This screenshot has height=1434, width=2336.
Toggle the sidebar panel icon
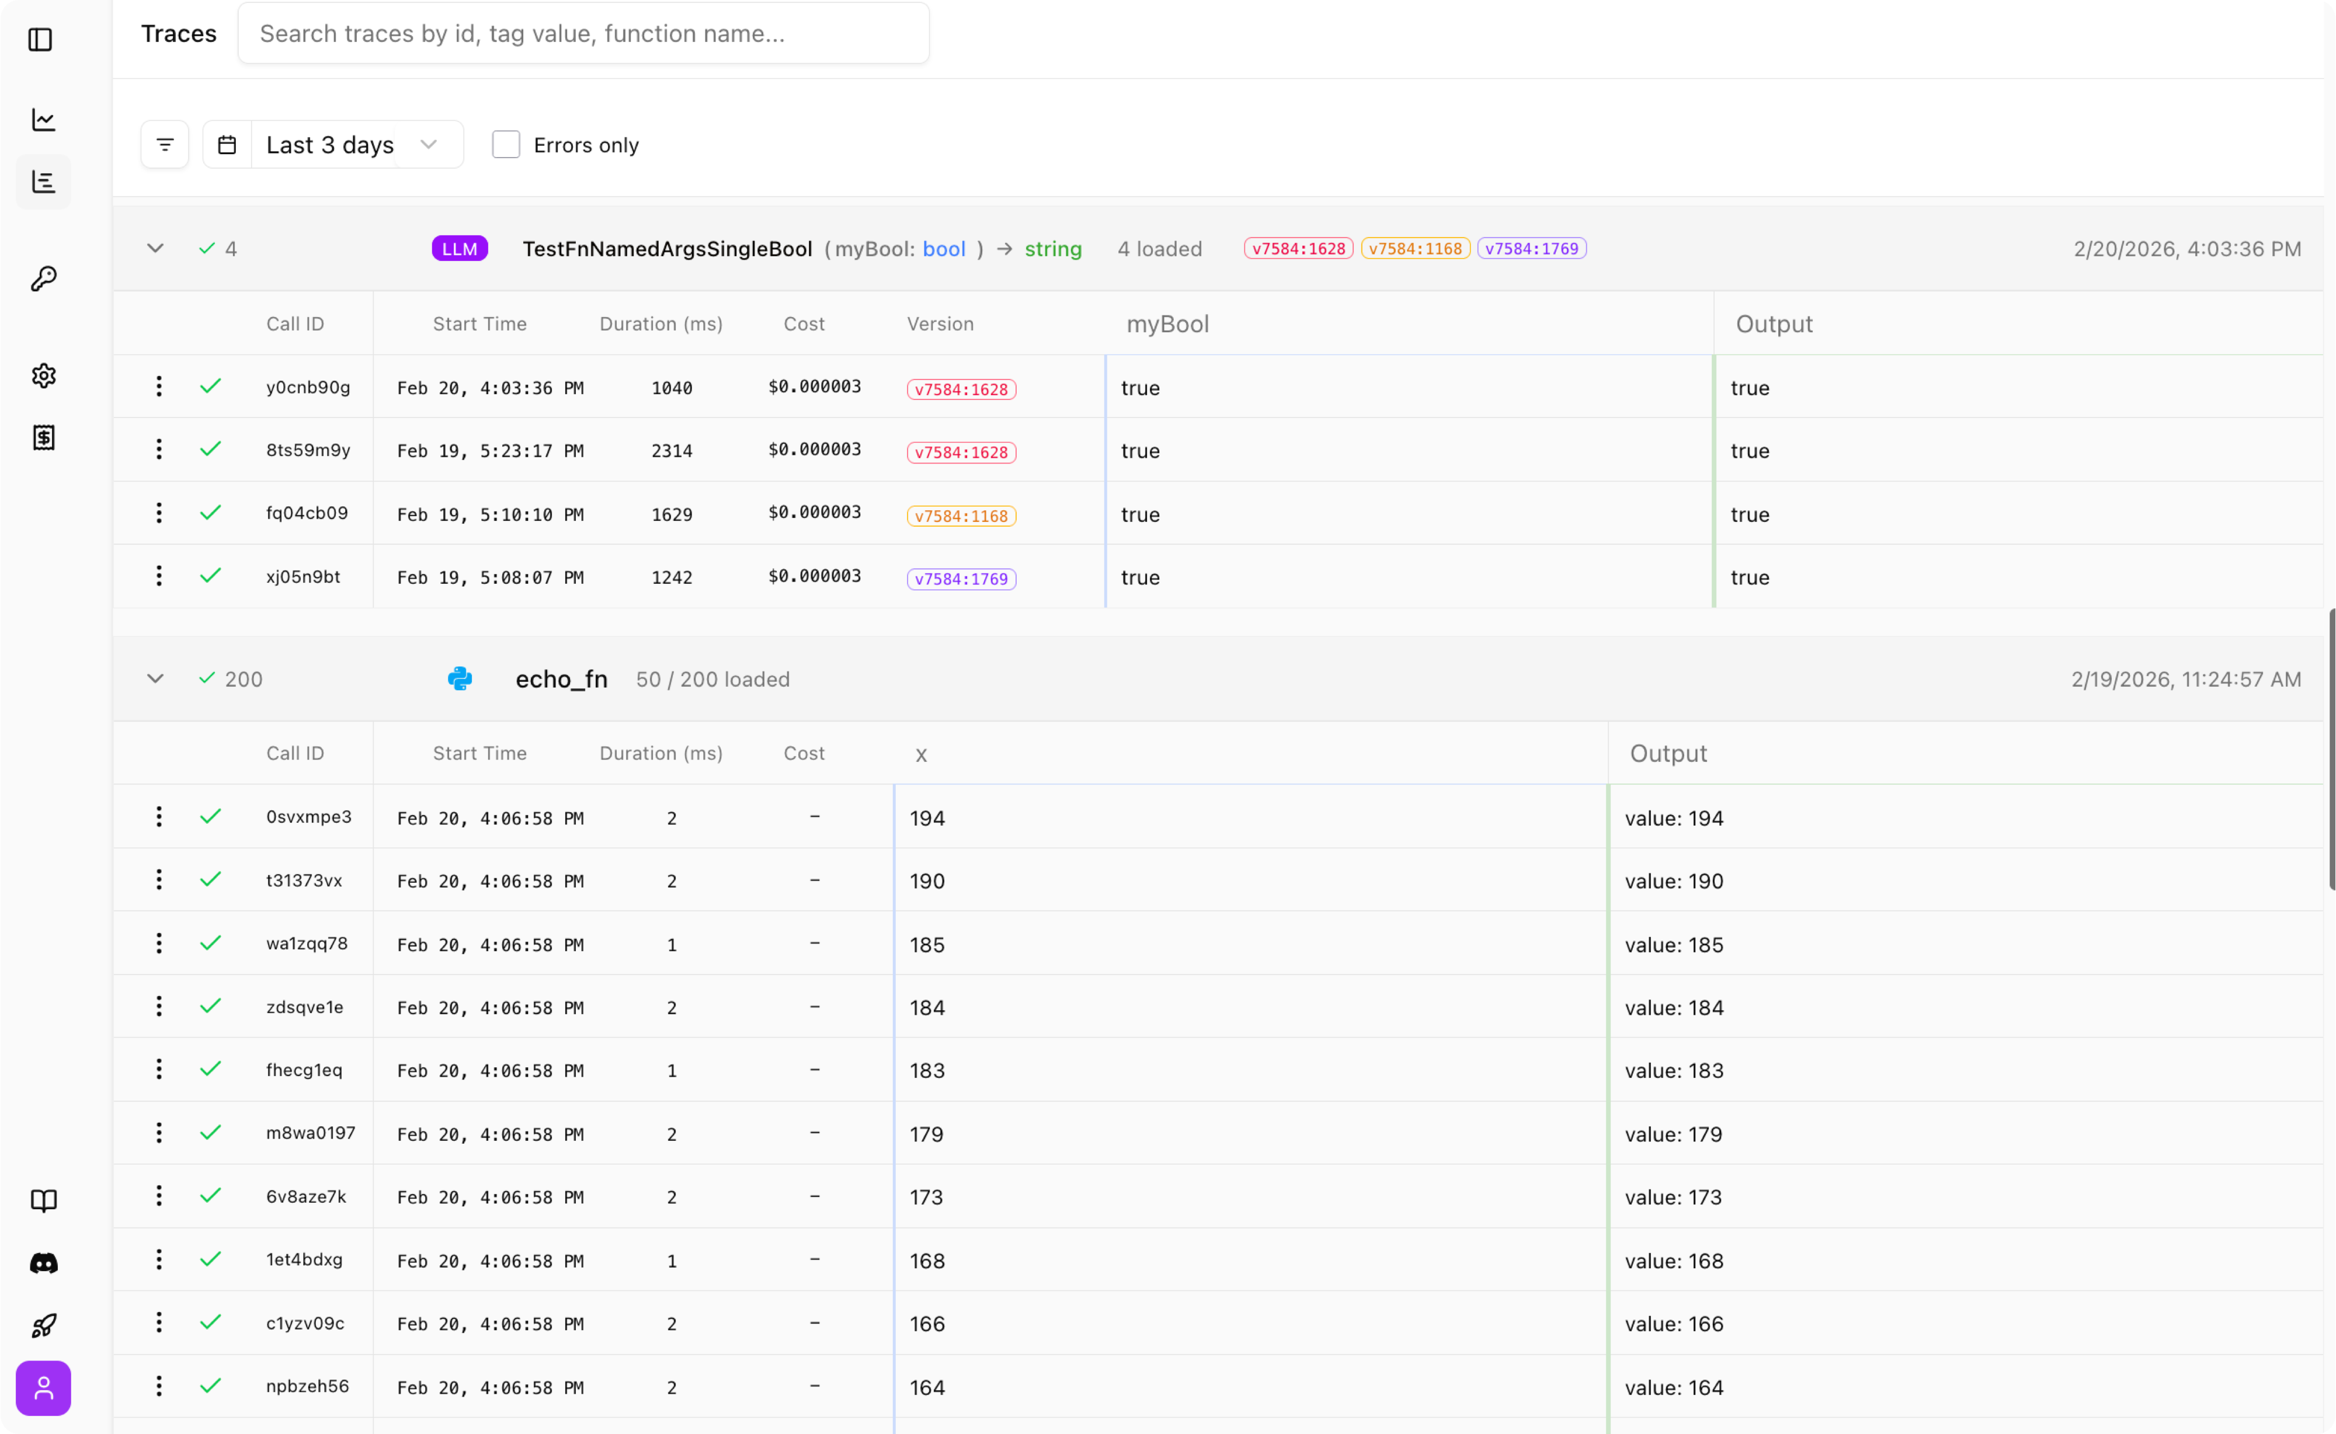click(x=41, y=40)
